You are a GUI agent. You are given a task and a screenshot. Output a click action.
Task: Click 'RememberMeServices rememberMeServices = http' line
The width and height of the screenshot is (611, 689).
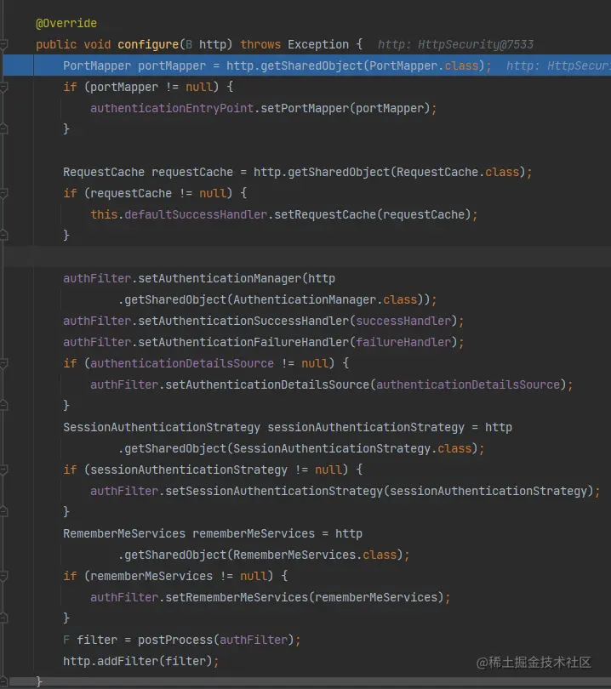click(213, 533)
